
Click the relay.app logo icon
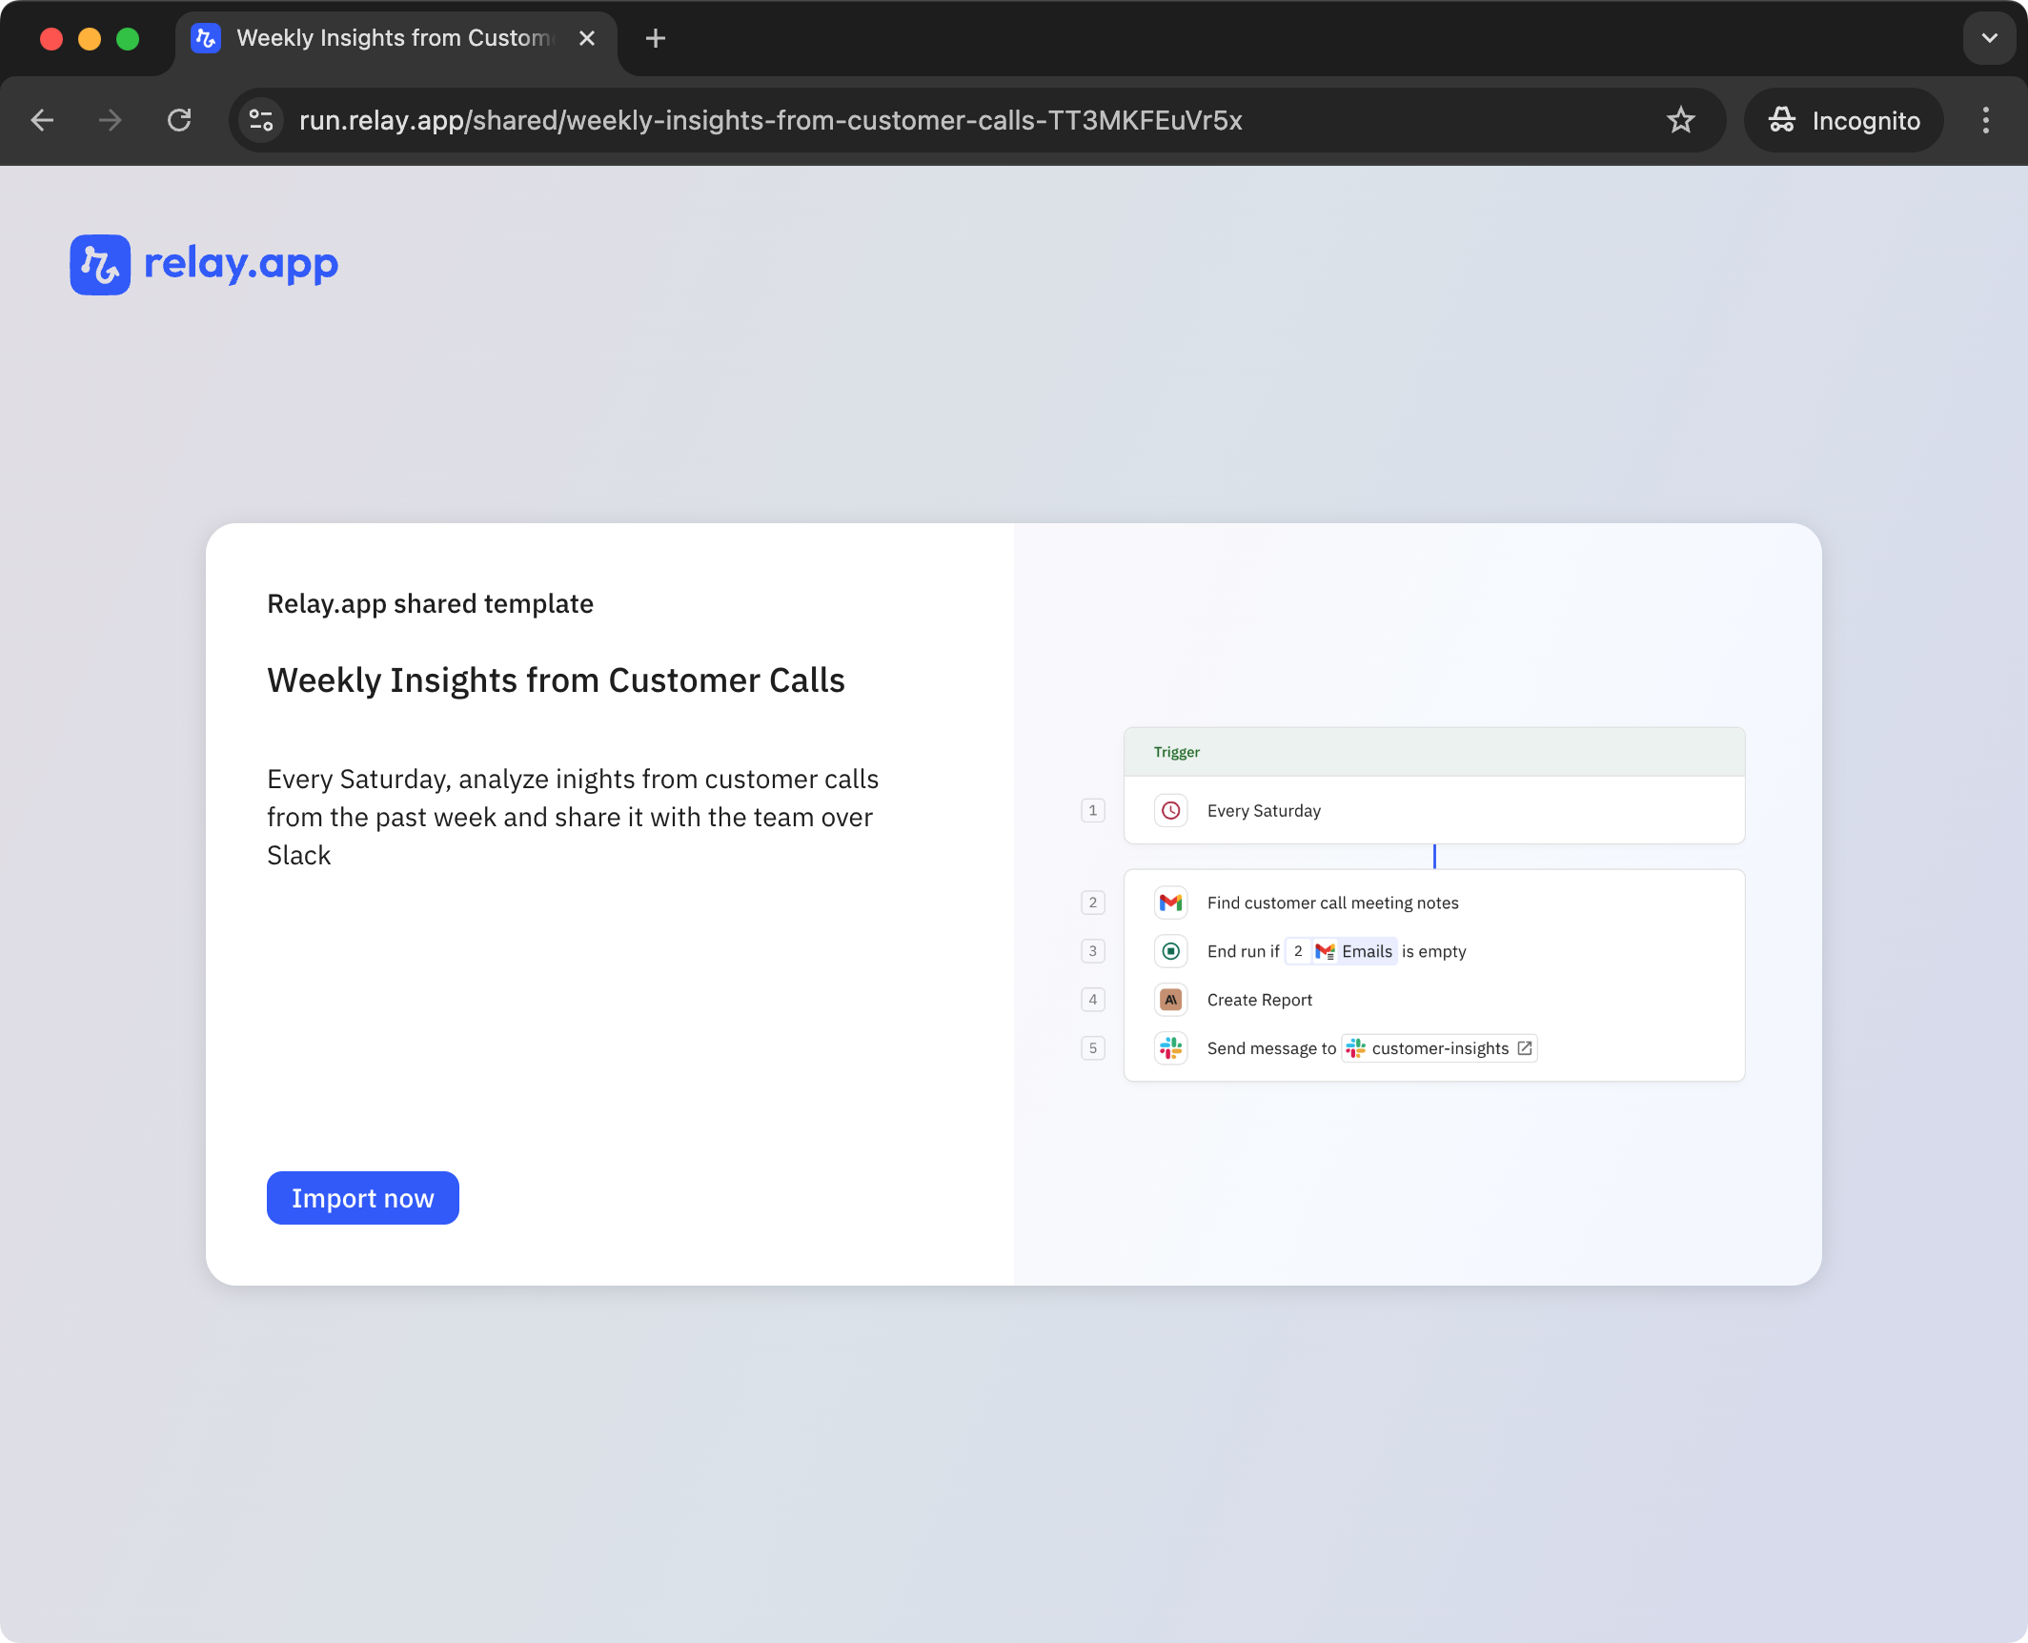click(x=100, y=265)
